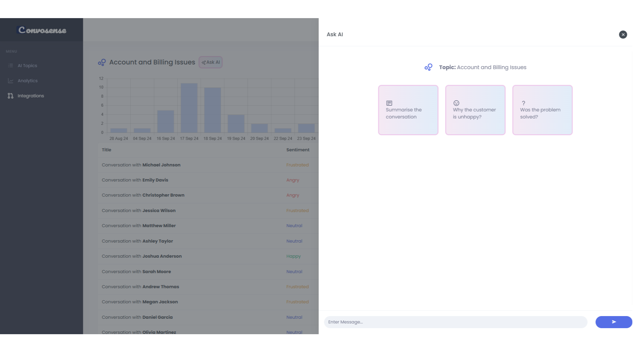Click the AI Topics list icon
The width and height of the screenshot is (633, 356).
pos(11,66)
